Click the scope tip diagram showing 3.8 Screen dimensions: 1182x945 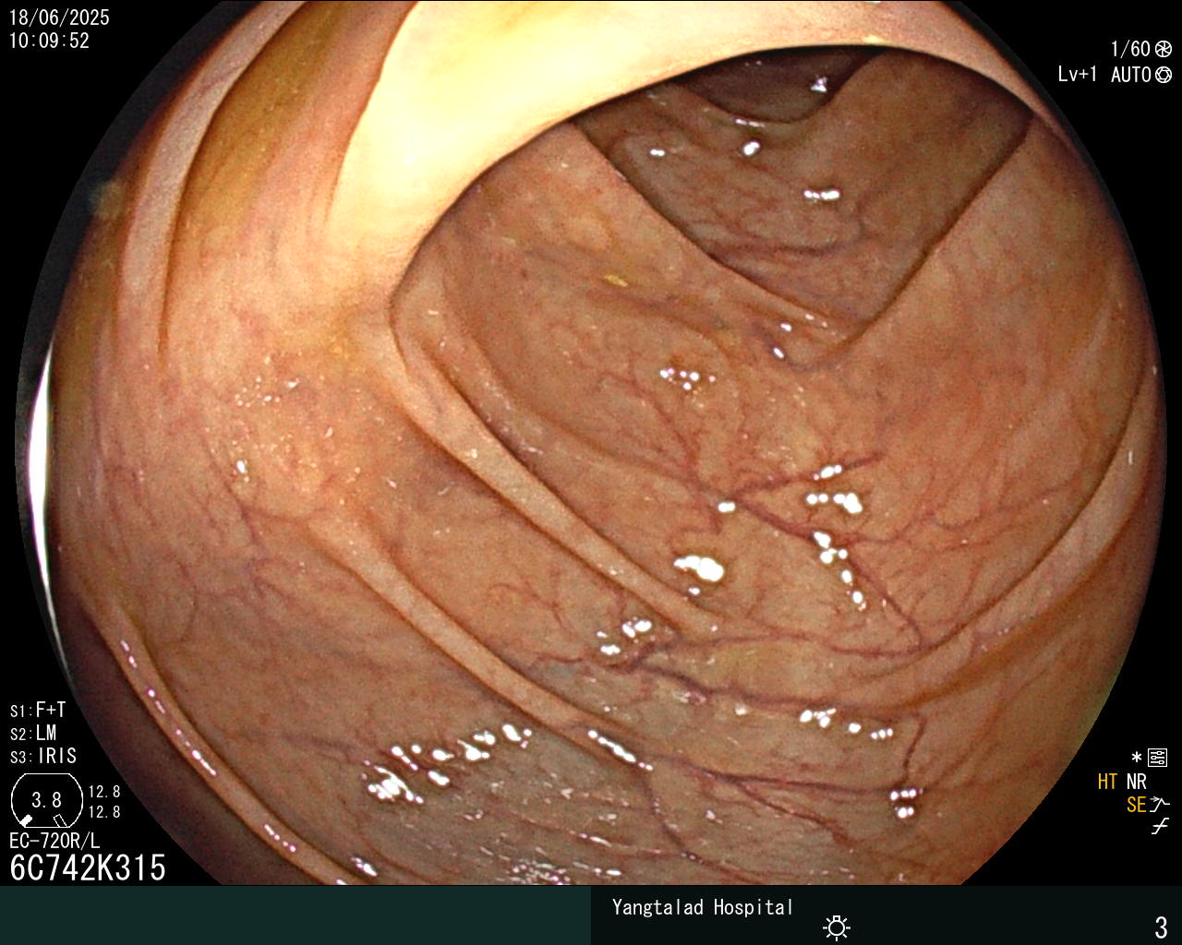click(x=46, y=800)
